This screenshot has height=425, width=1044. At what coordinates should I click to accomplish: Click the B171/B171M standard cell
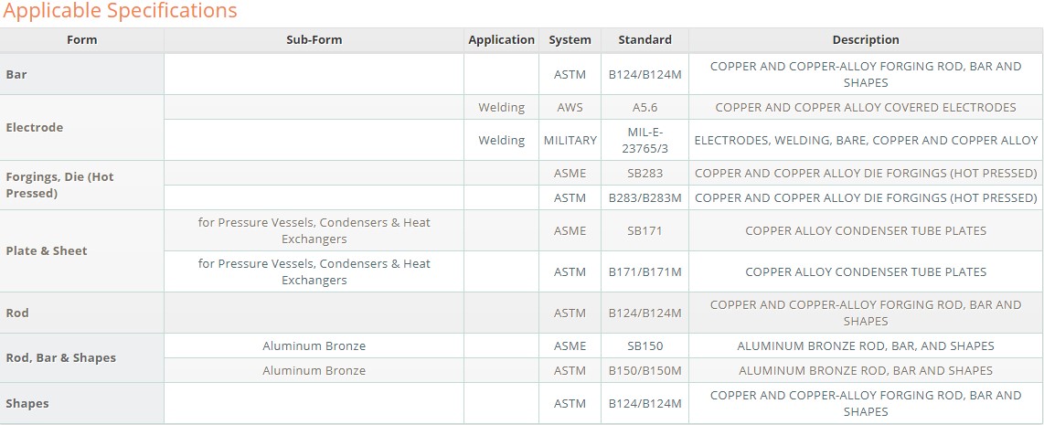pos(645,271)
